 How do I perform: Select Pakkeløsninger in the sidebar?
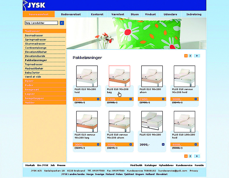(x=36, y=60)
